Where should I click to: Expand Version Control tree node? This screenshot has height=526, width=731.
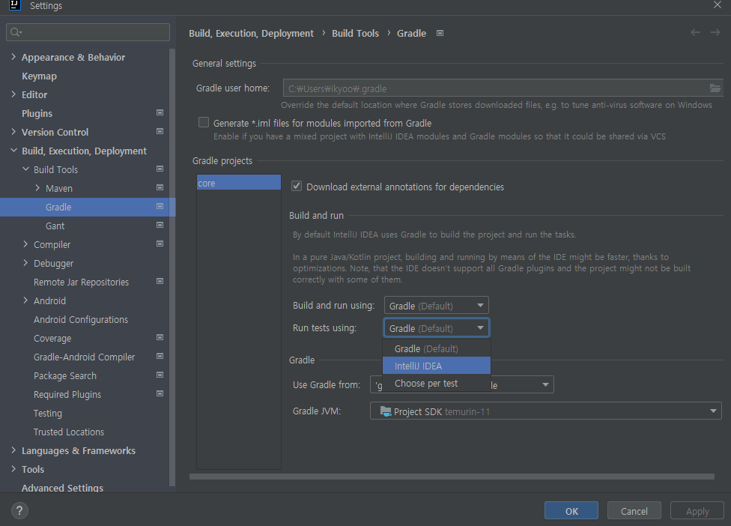click(13, 132)
